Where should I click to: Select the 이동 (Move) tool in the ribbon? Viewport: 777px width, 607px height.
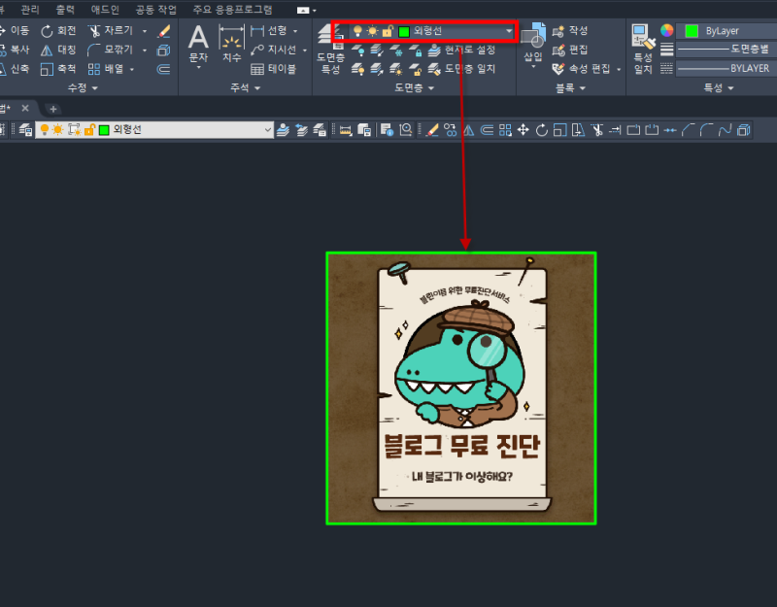click(x=14, y=31)
